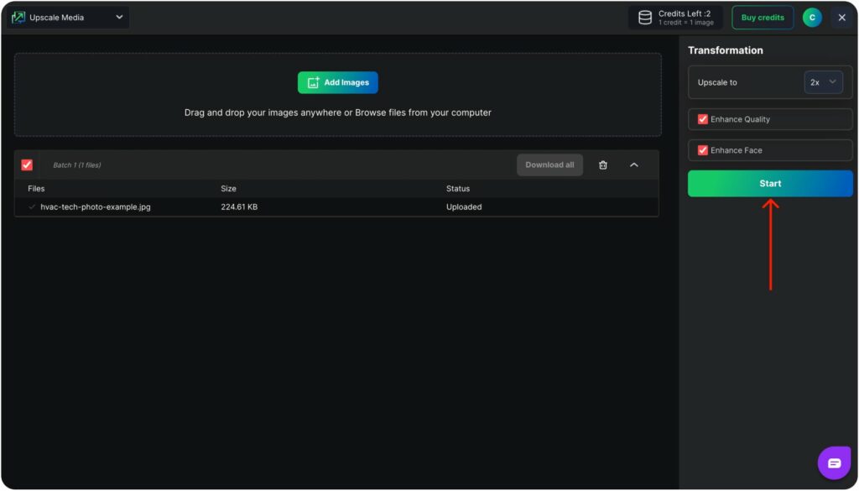The height and width of the screenshot is (491, 859).
Task: Expand the 2x upscale factor dropdown
Action: click(823, 82)
